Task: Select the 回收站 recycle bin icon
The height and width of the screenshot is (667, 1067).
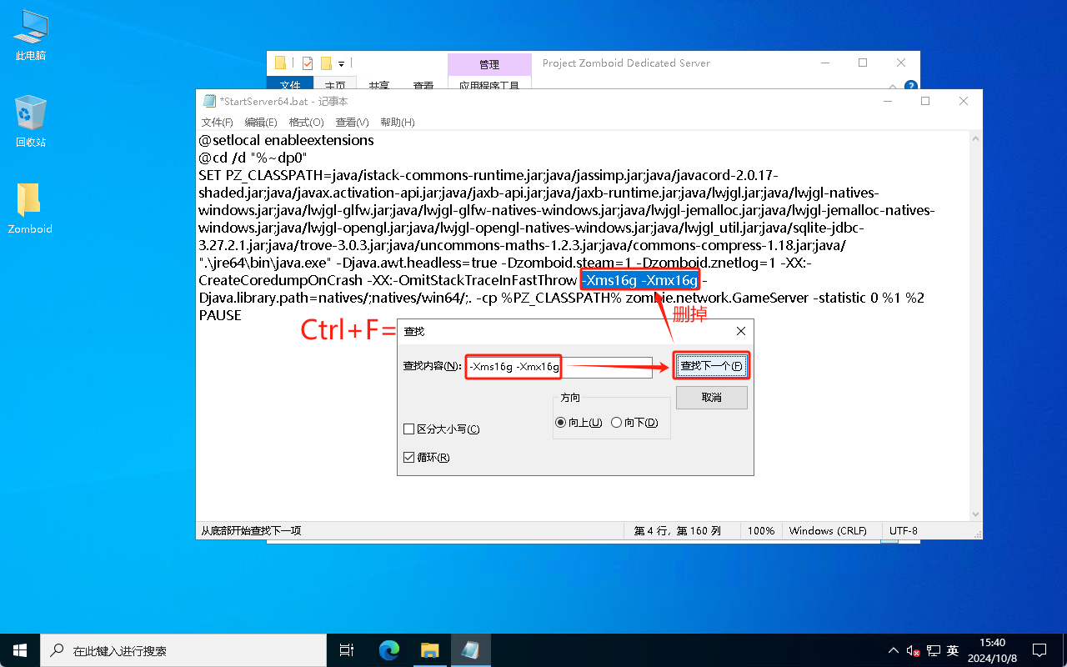Action: [x=30, y=121]
